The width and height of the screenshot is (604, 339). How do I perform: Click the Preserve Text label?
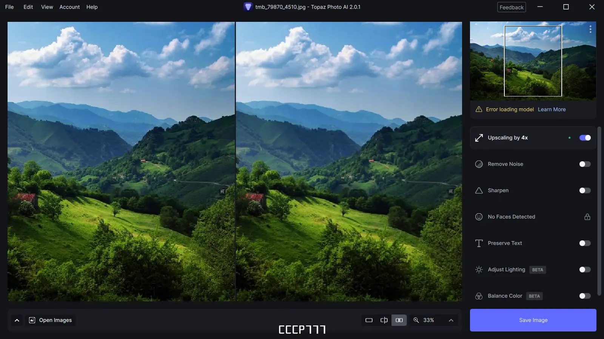point(505,243)
